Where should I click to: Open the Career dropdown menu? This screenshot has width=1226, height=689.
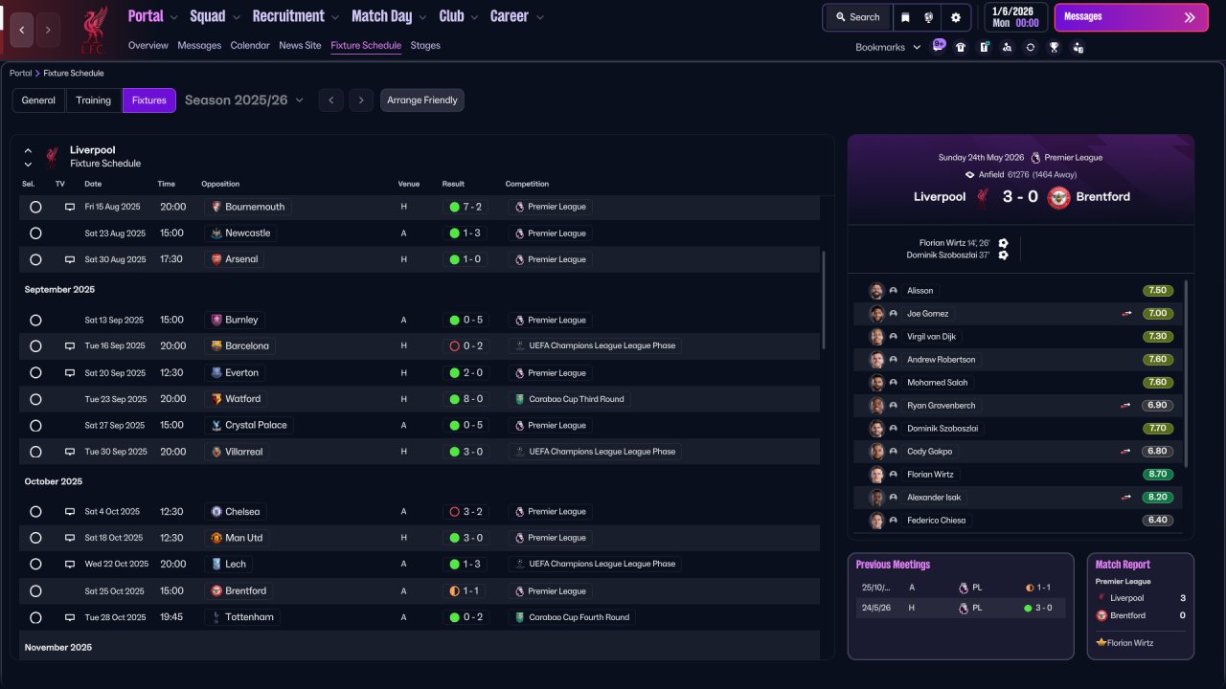(517, 16)
